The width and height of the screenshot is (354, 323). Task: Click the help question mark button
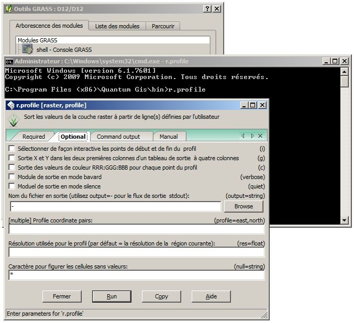207,9
